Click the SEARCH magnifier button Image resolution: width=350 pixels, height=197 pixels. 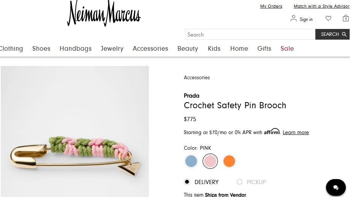point(332,34)
